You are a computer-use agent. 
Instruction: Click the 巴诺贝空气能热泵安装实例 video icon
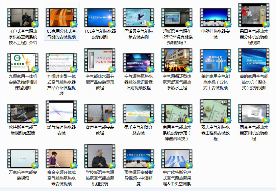click(x=139, y=18)
